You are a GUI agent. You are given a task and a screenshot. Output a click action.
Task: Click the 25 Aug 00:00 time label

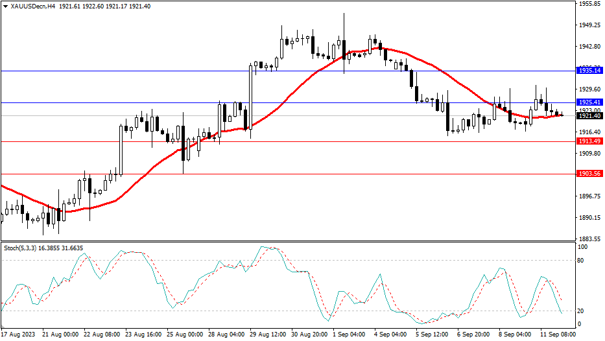coord(184,335)
